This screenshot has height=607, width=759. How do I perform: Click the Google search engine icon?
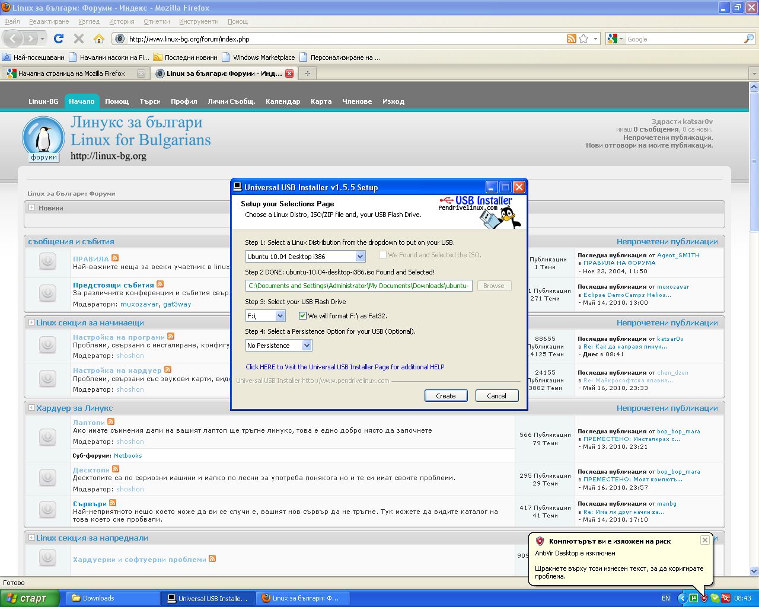point(613,39)
